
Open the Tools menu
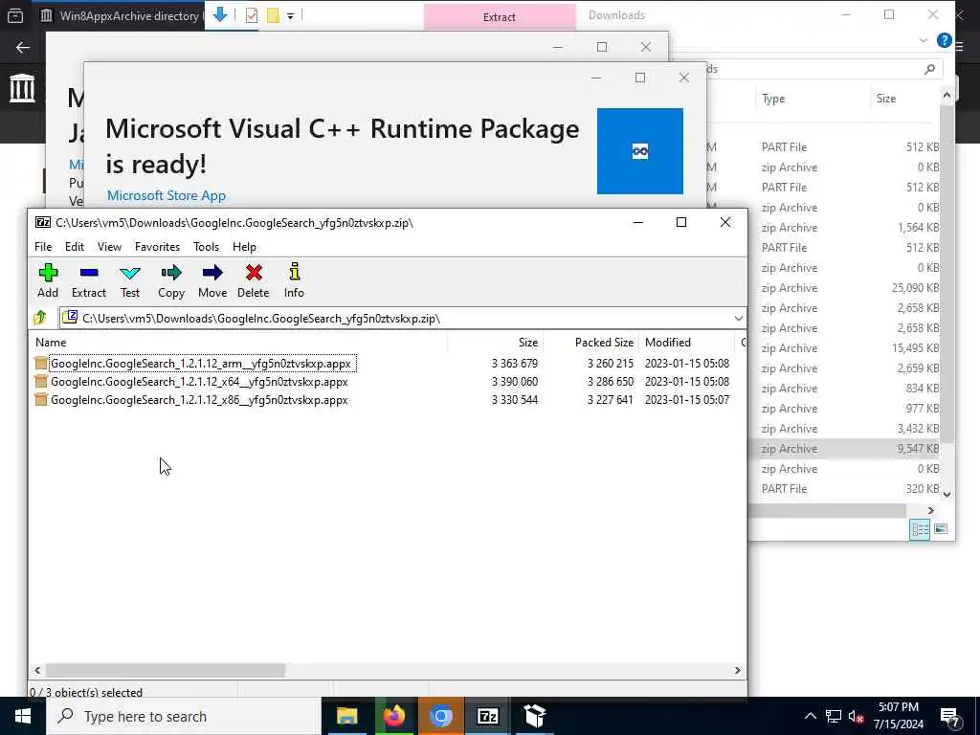[x=207, y=247]
